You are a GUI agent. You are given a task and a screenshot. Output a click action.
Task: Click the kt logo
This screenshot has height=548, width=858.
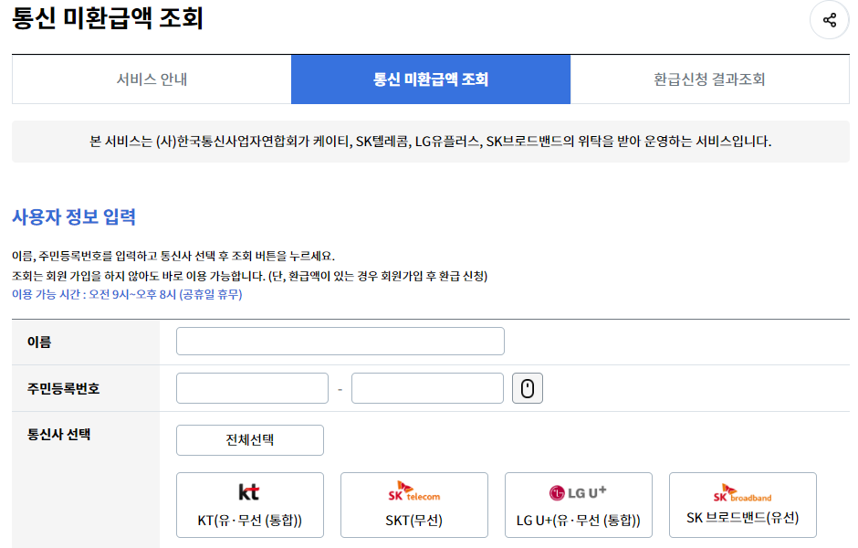[249, 493]
